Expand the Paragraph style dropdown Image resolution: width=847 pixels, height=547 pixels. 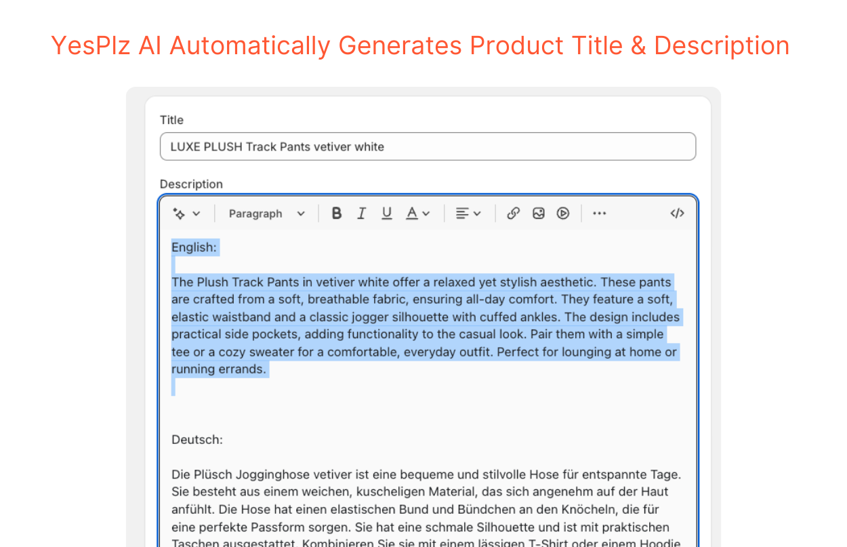(266, 213)
